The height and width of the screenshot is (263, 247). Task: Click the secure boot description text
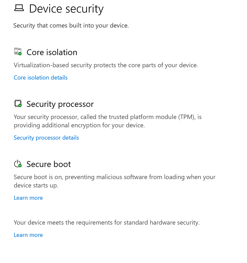[x=114, y=181]
